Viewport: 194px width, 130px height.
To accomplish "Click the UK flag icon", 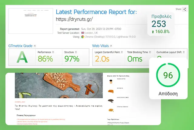I will click(x=82, y=33).
